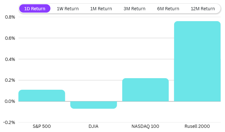Click the 0.0% y-axis label
225x132 pixels.
10,101
